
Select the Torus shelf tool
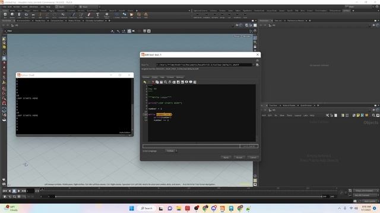pos(26,15)
